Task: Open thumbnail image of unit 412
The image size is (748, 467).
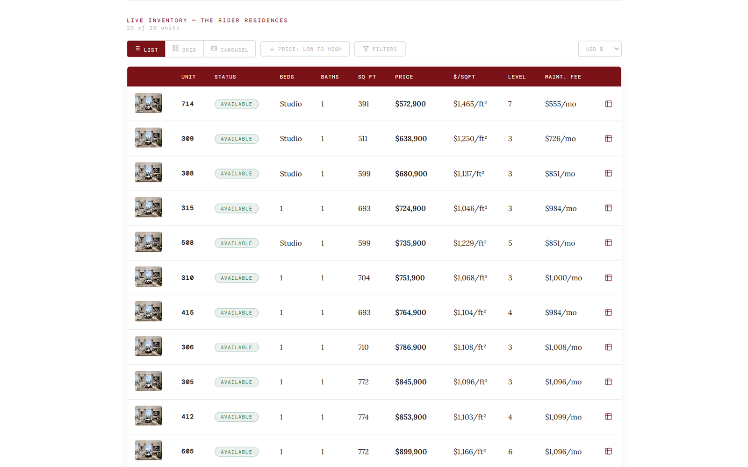Action: point(149,416)
